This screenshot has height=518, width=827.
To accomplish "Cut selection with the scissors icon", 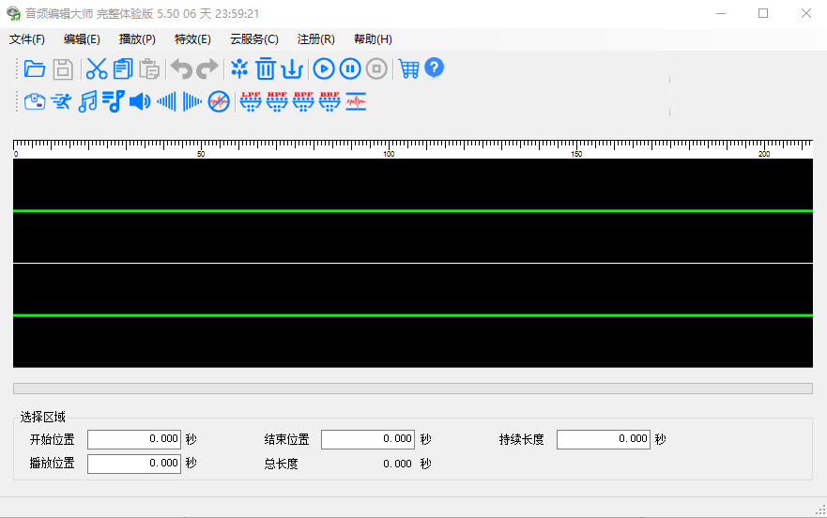I will pyautogui.click(x=97, y=69).
